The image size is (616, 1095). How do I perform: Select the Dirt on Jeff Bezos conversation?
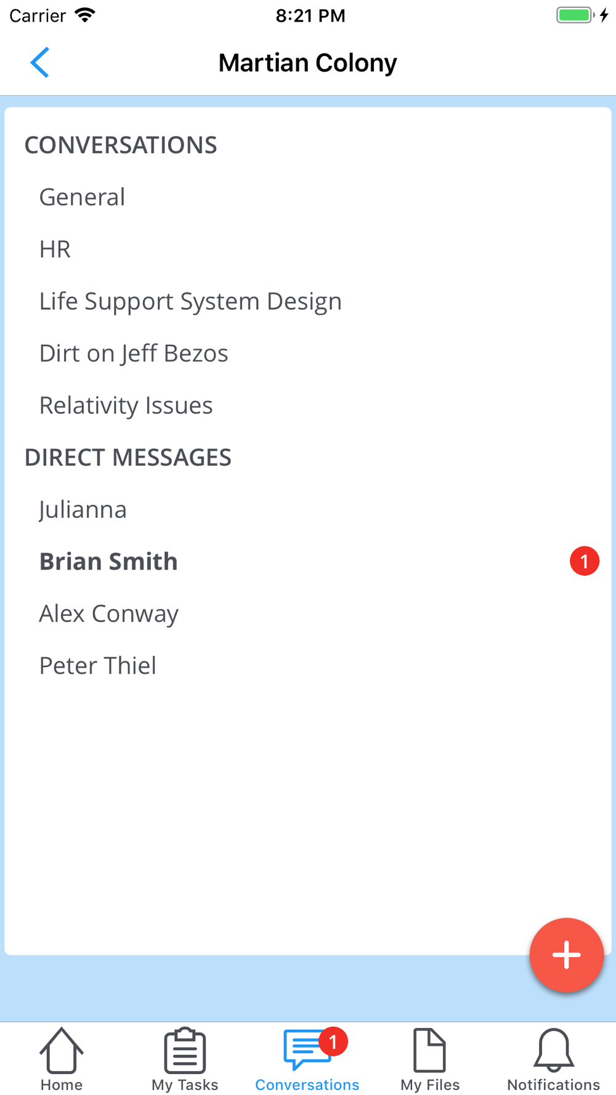pos(134,354)
